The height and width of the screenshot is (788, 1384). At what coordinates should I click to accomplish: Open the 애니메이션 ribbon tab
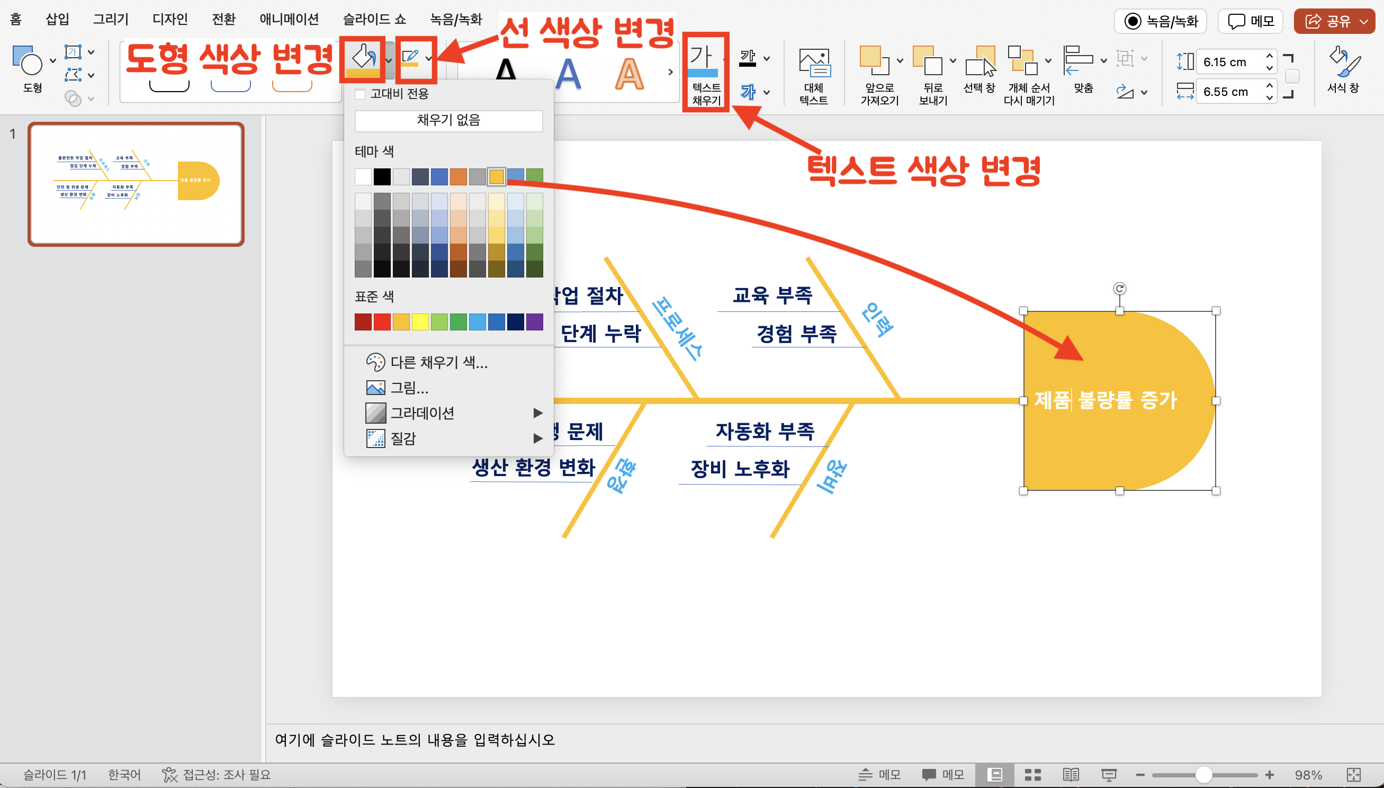[289, 20]
